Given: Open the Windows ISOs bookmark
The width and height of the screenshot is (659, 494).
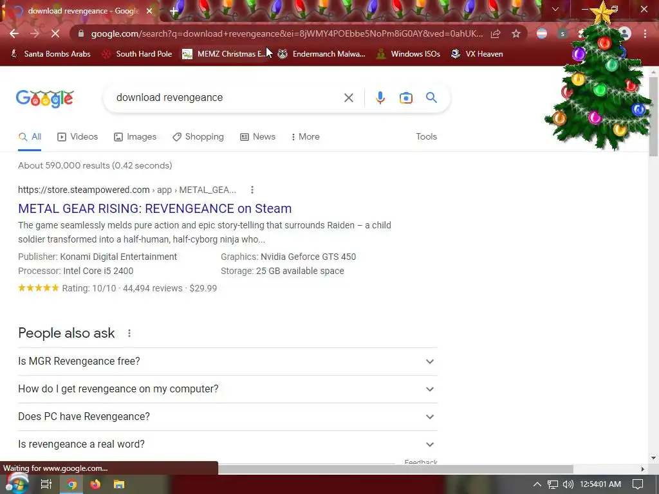Looking at the screenshot, I should coord(408,54).
